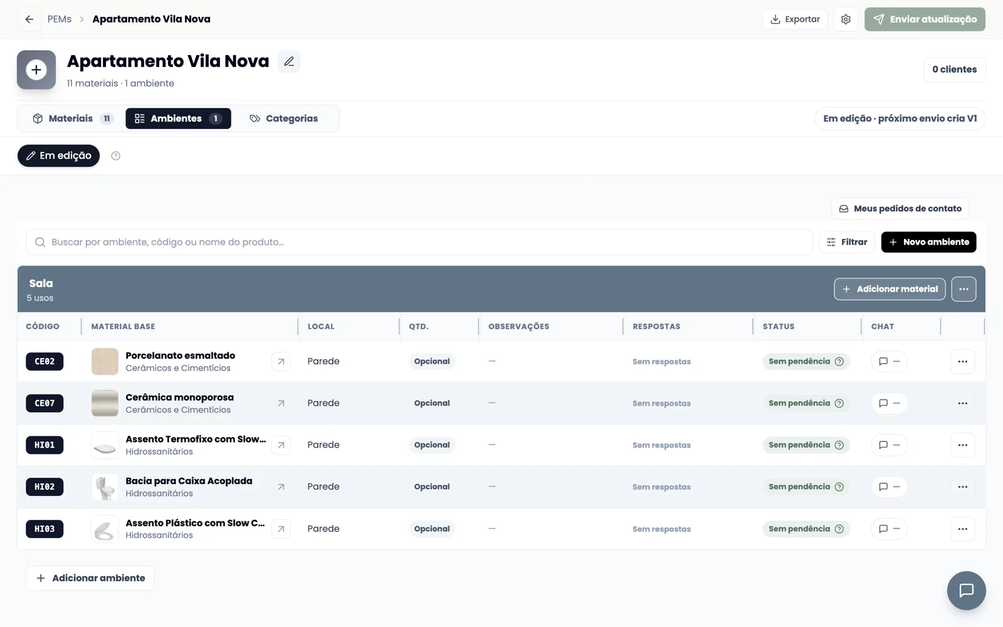The width and height of the screenshot is (1003, 627).
Task: Go to PEMs breadcrumb
Action: (60, 19)
